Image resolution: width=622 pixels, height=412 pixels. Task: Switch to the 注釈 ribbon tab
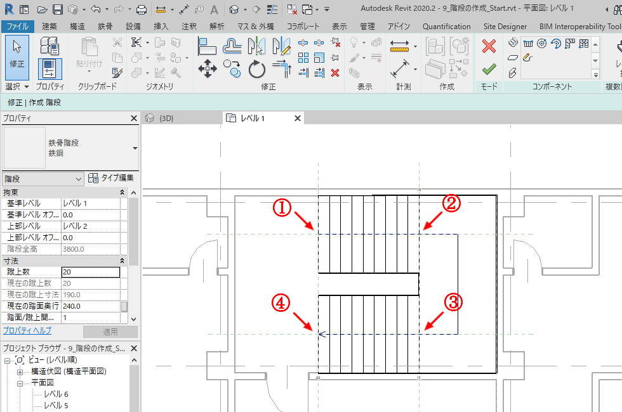[x=189, y=27]
